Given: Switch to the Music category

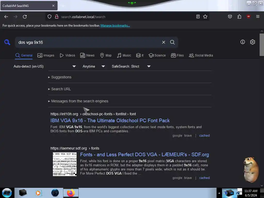Looking at the screenshot, I should coord(124,55).
